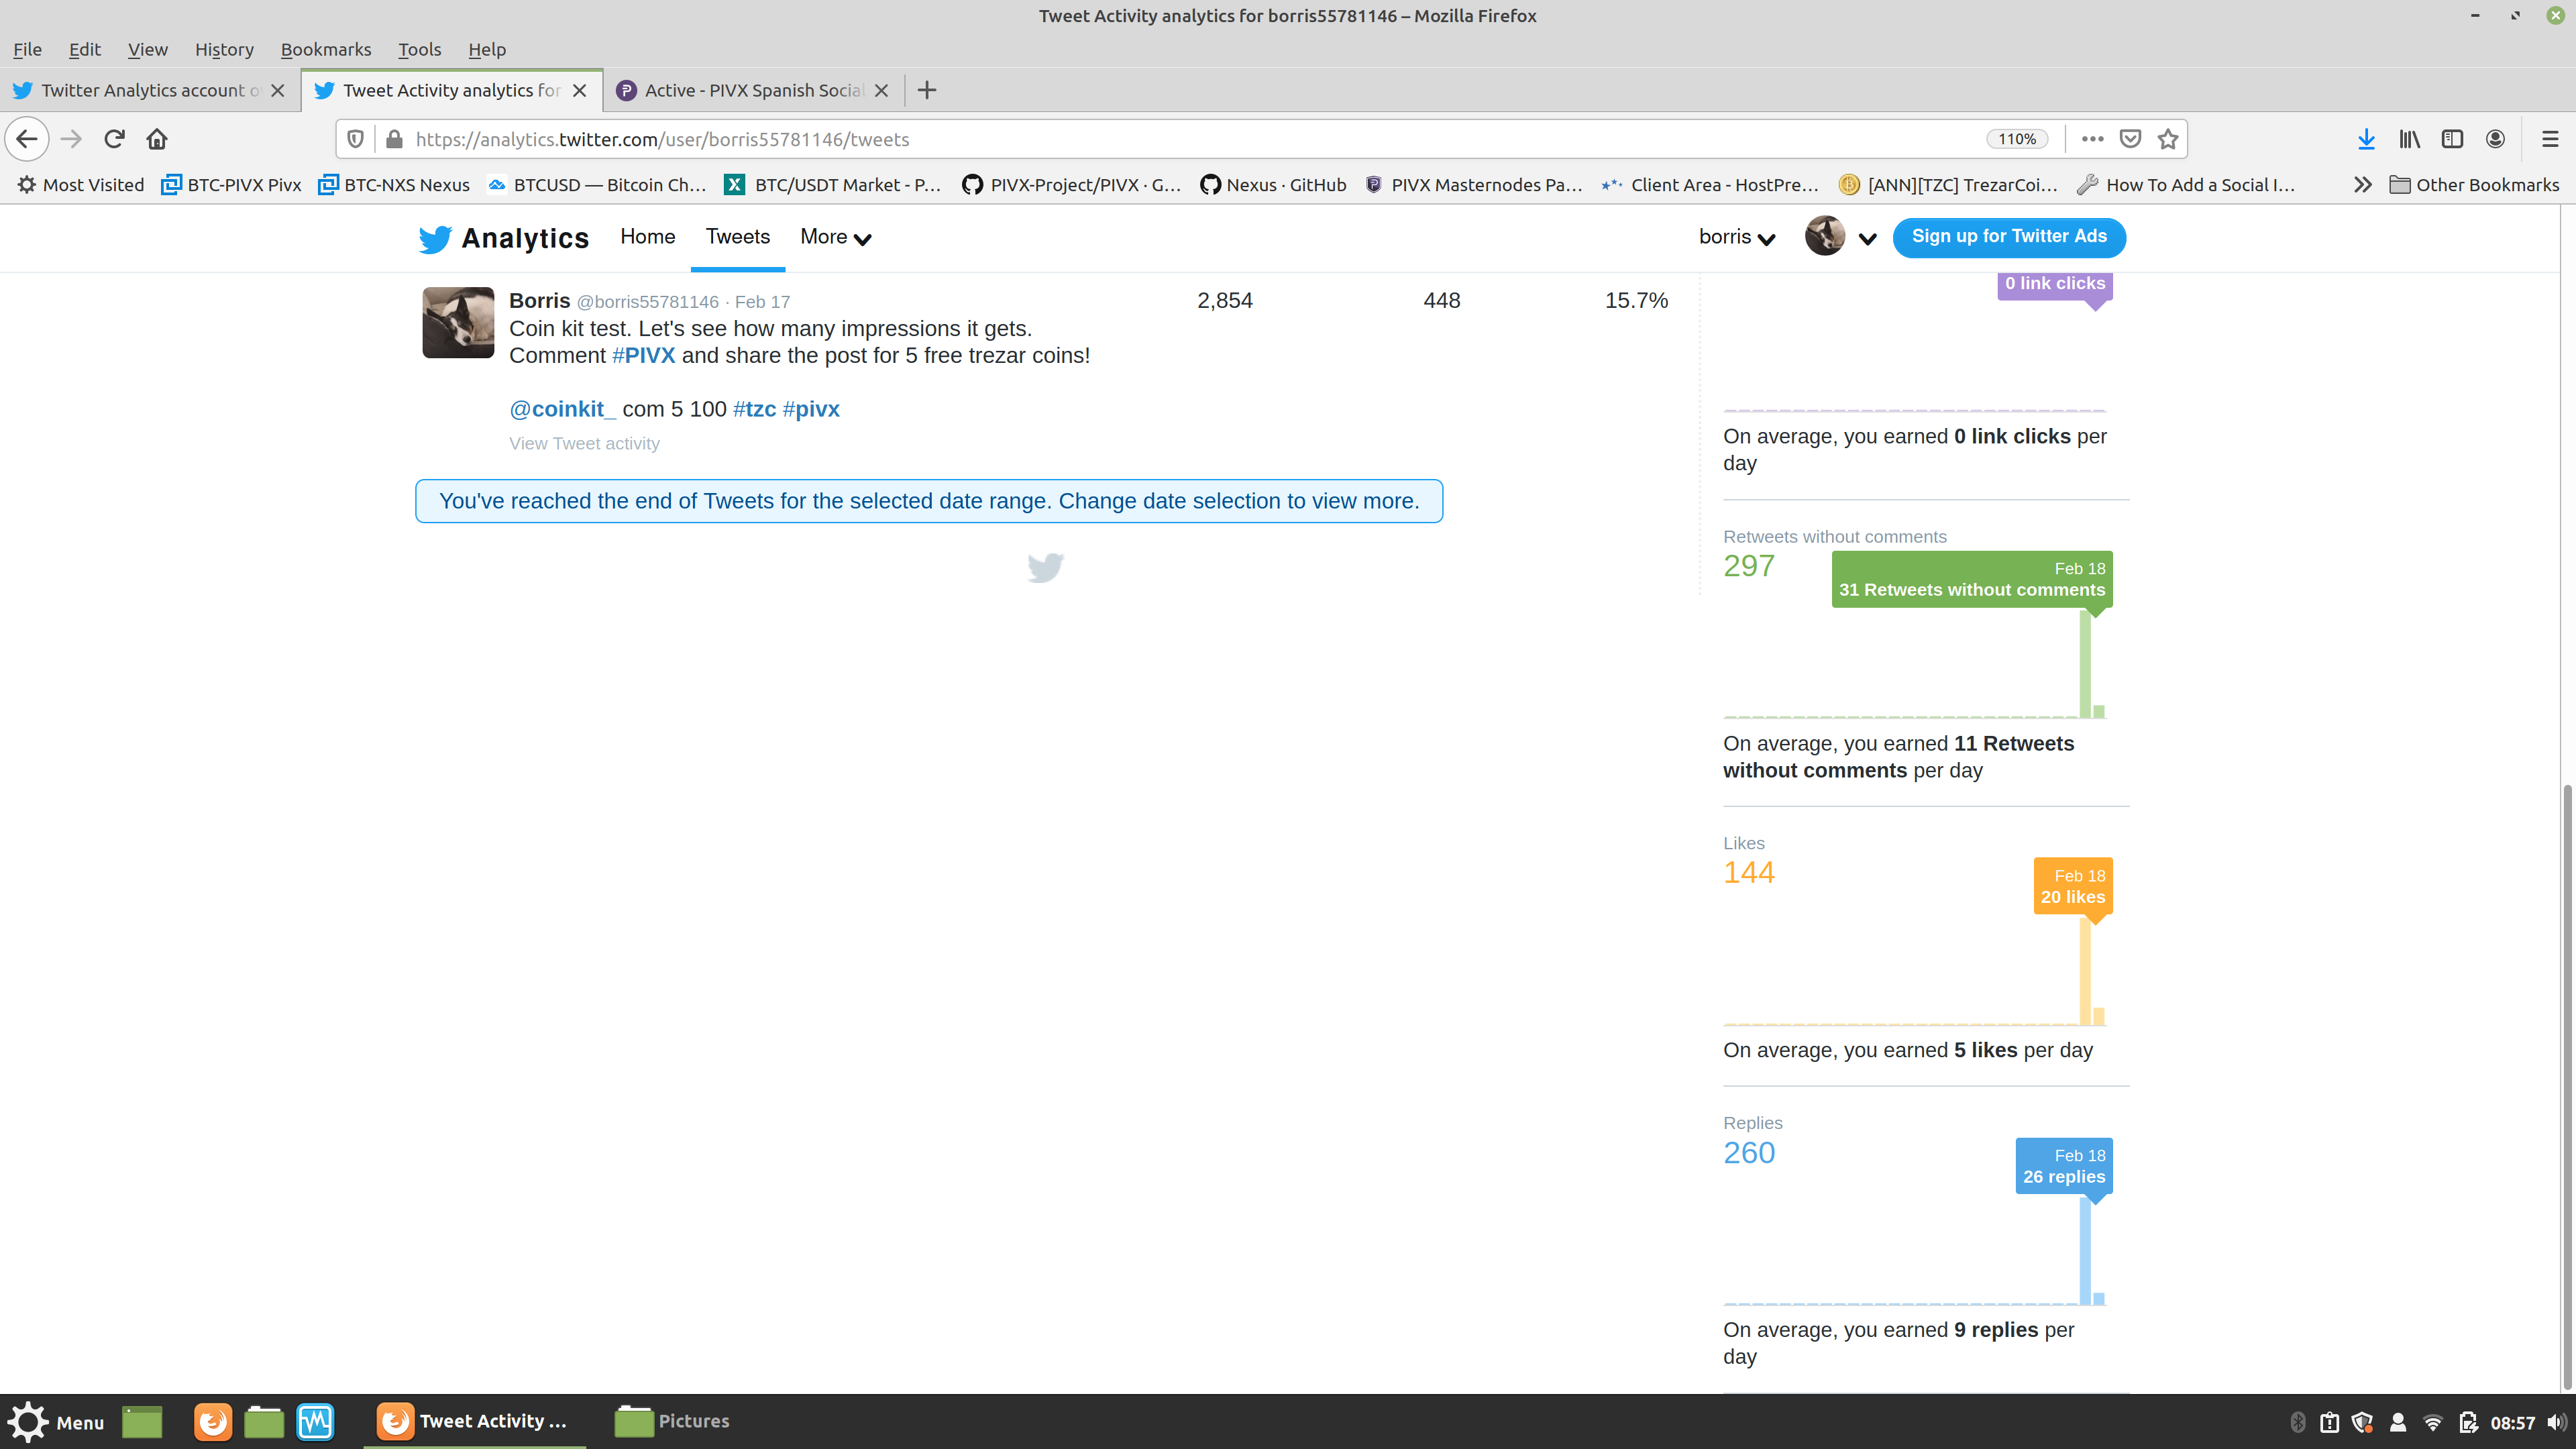
Task: Open the Firefox home page icon
Action: coord(157,139)
